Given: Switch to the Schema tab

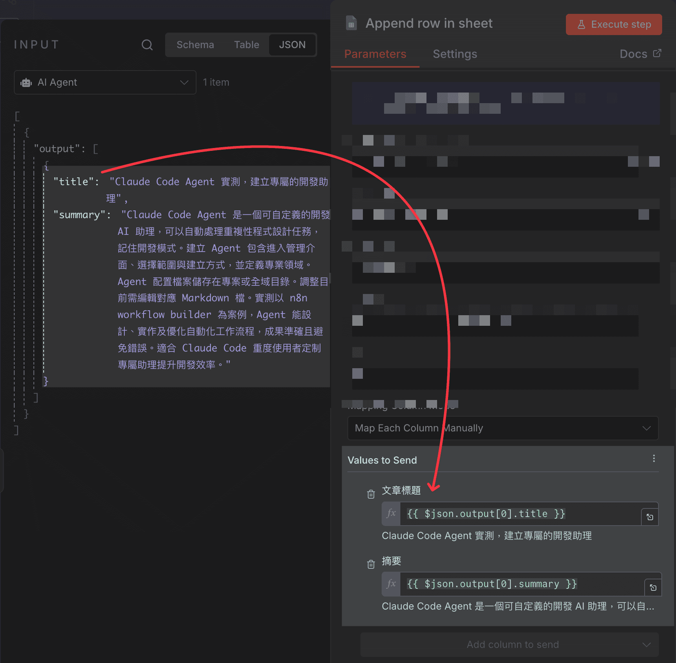Looking at the screenshot, I should point(195,45).
